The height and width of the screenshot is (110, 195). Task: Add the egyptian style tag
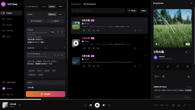click(31, 71)
